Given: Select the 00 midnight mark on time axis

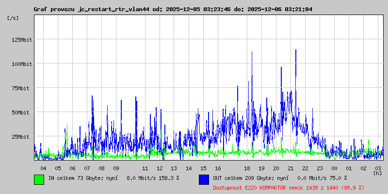Looking at the screenshot, I should pos(334,168).
